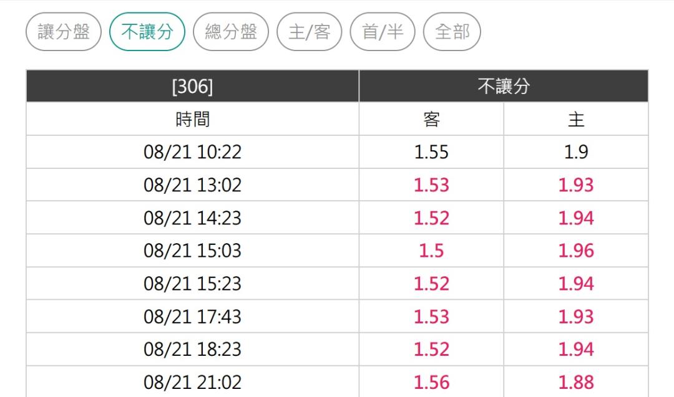This screenshot has height=397, width=674.
Task: Select the 08/21 10:22 time row
Action: coord(338,152)
